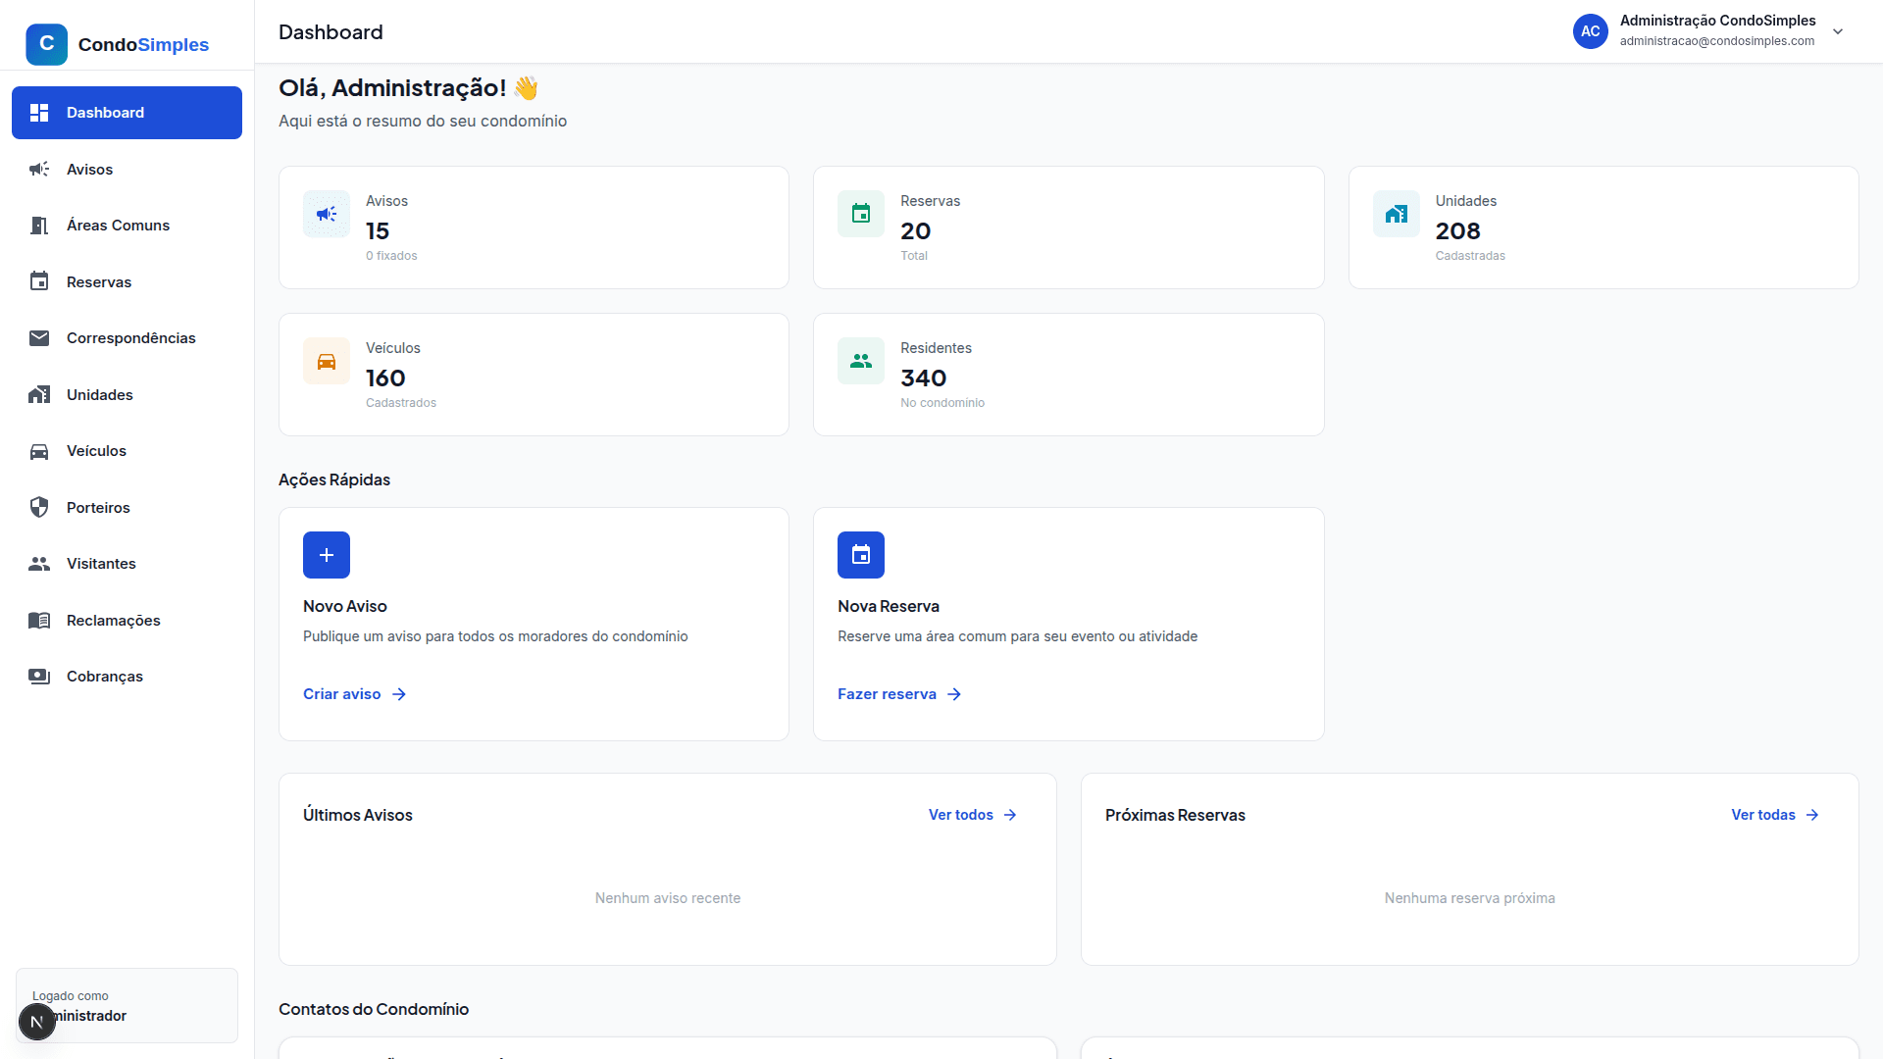The height and width of the screenshot is (1059, 1883).
Task: Open the Porteiros shield icon
Action: tap(39, 507)
